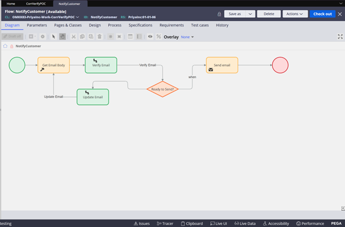Open flow properties gear icon

coord(43,37)
